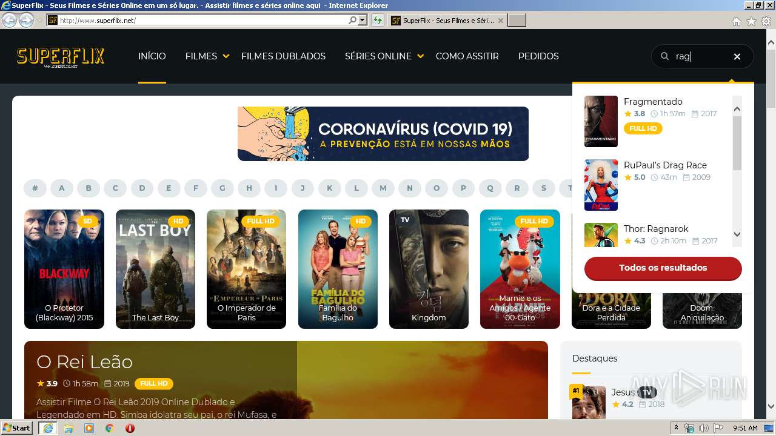Open Chrome taskbar icon
This screenshot has width=776, height=436.
(109, 428)
